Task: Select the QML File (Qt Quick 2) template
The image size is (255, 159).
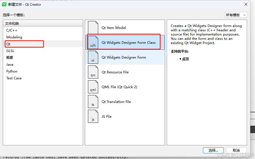Action: point(119,87)
